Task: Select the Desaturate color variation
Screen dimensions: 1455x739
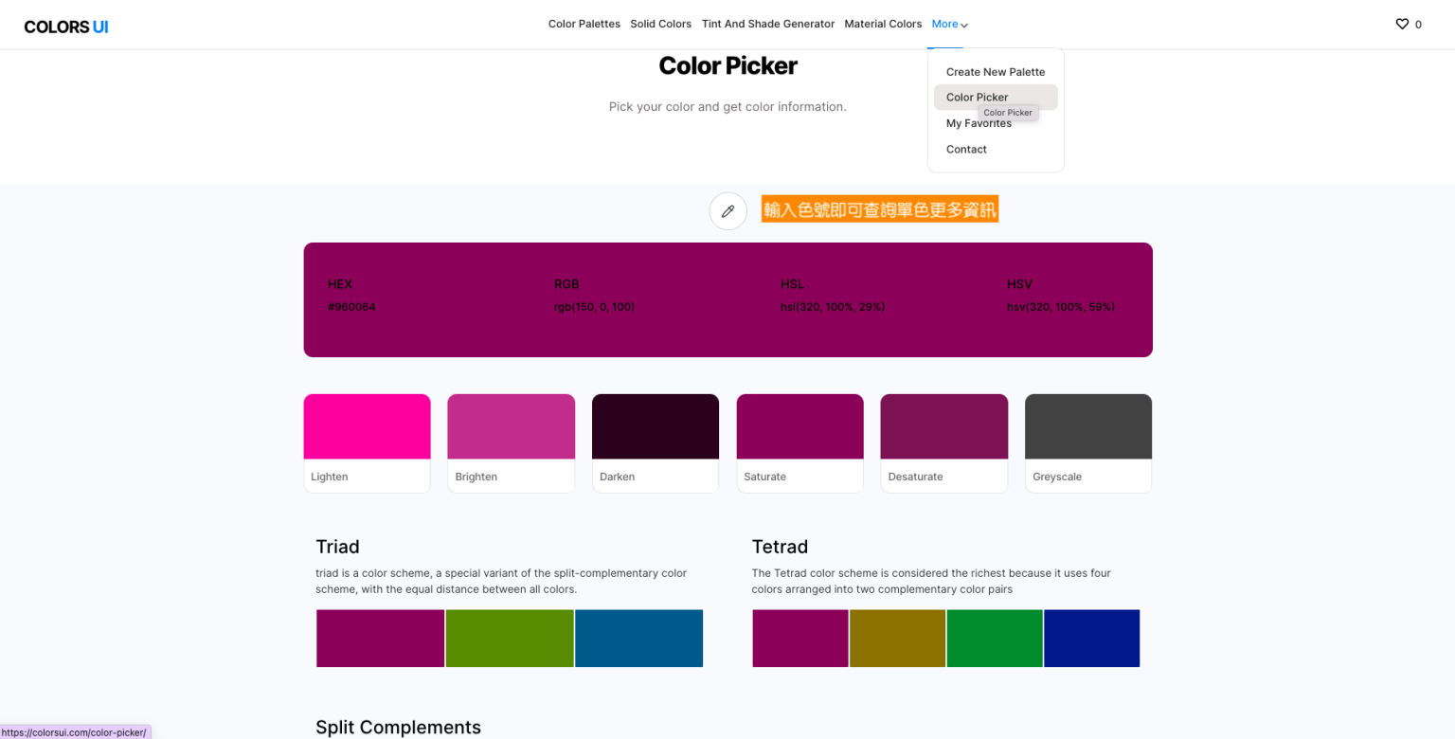Action: [943, 425]
